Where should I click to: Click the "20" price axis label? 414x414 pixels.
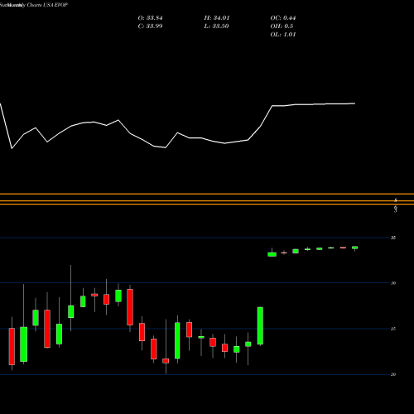[393, 374]
